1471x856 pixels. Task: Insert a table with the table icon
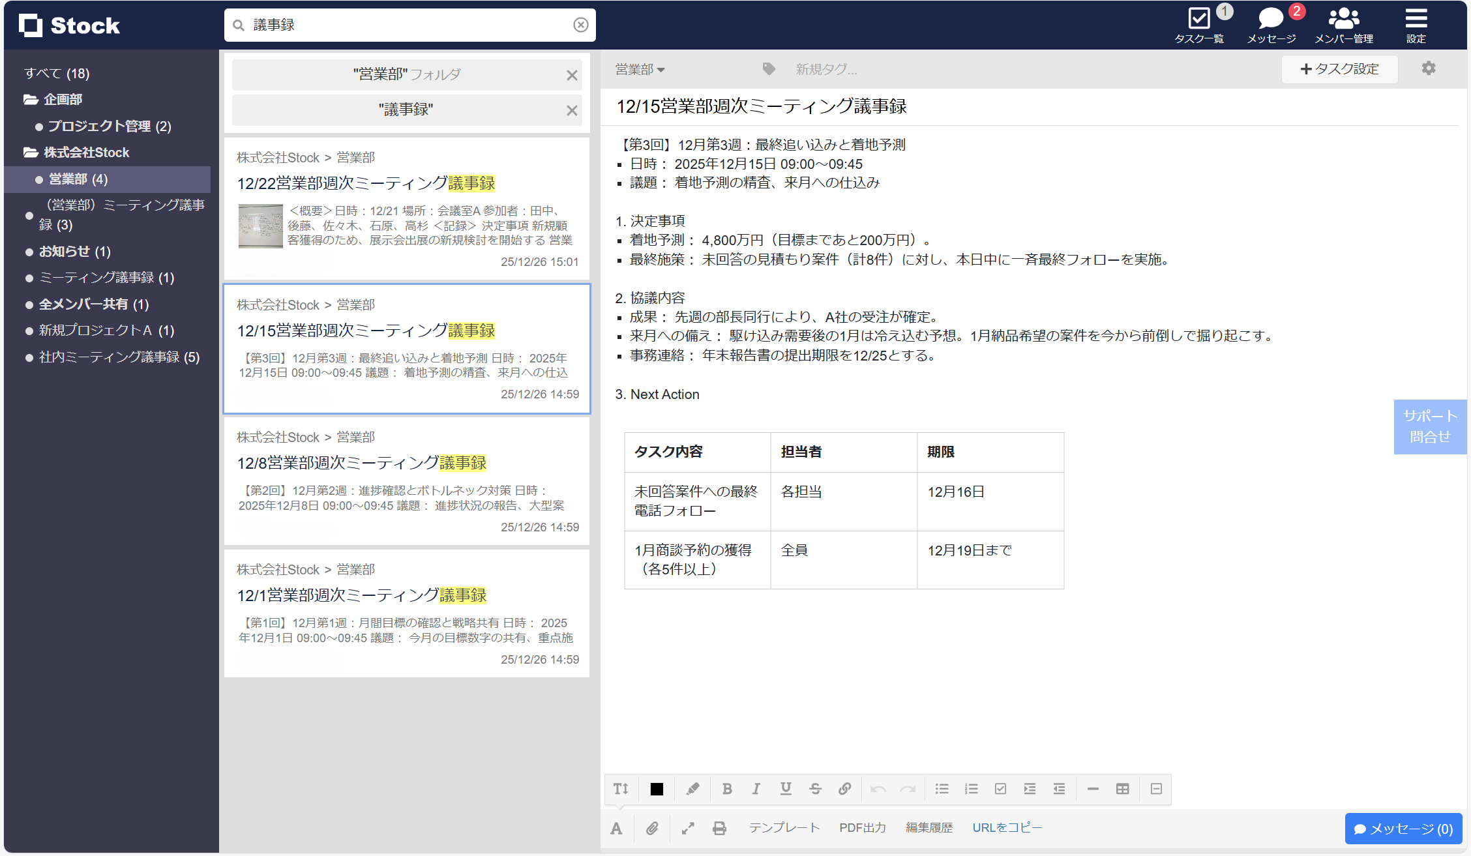[x=1122, y=789]
